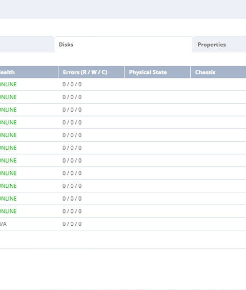Viewport: 246px width, 290px height.
Task: Switch to the Disks tab
Action: pyautogui.click(x=124, y=44)
